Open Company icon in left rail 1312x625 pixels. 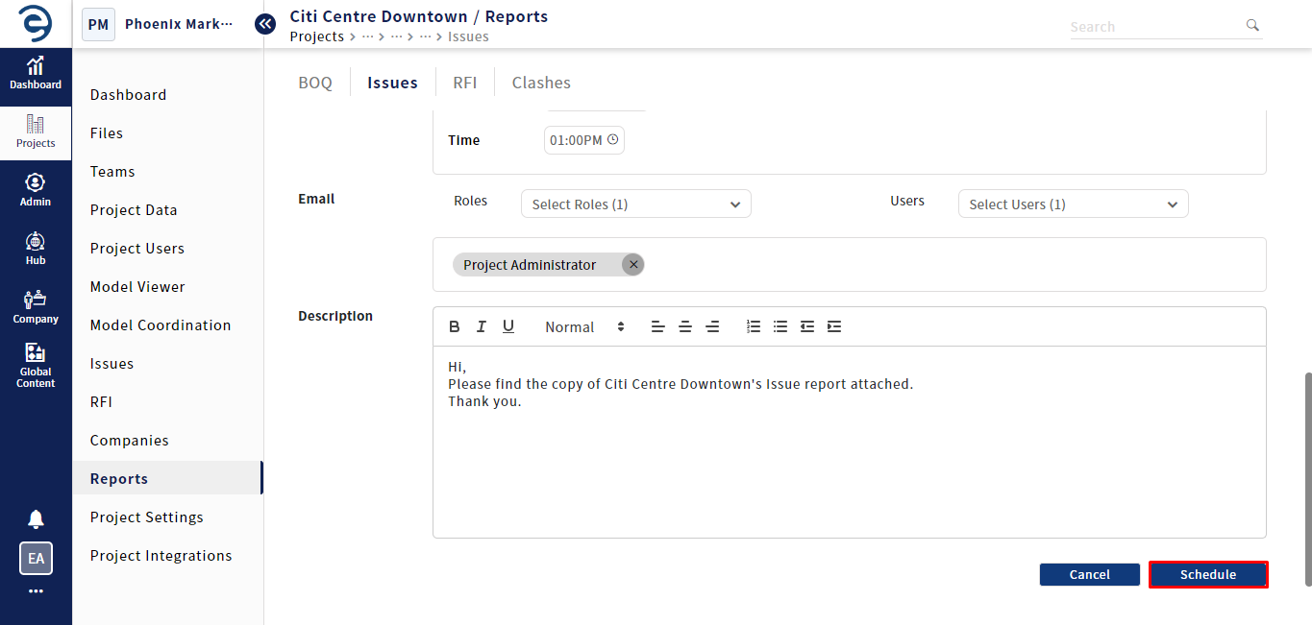36,307
